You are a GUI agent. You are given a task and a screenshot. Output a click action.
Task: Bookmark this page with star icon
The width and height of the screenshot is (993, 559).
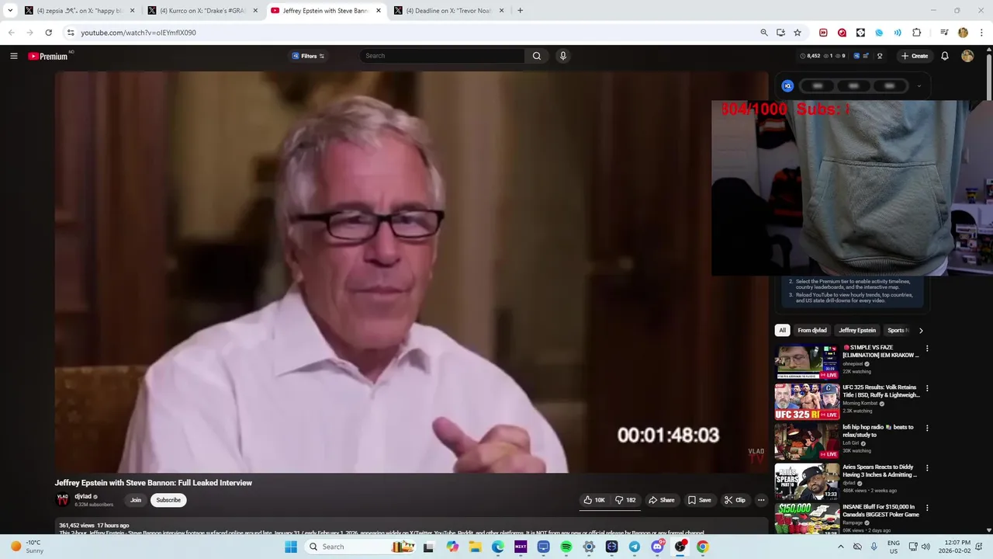coord(797,33)
